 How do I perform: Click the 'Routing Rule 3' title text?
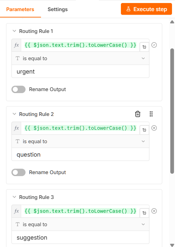tap(36, 197)
